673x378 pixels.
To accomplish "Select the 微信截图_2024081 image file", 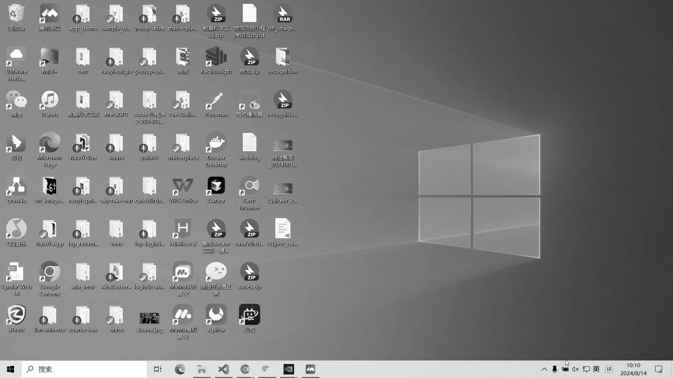I will 283,154.
